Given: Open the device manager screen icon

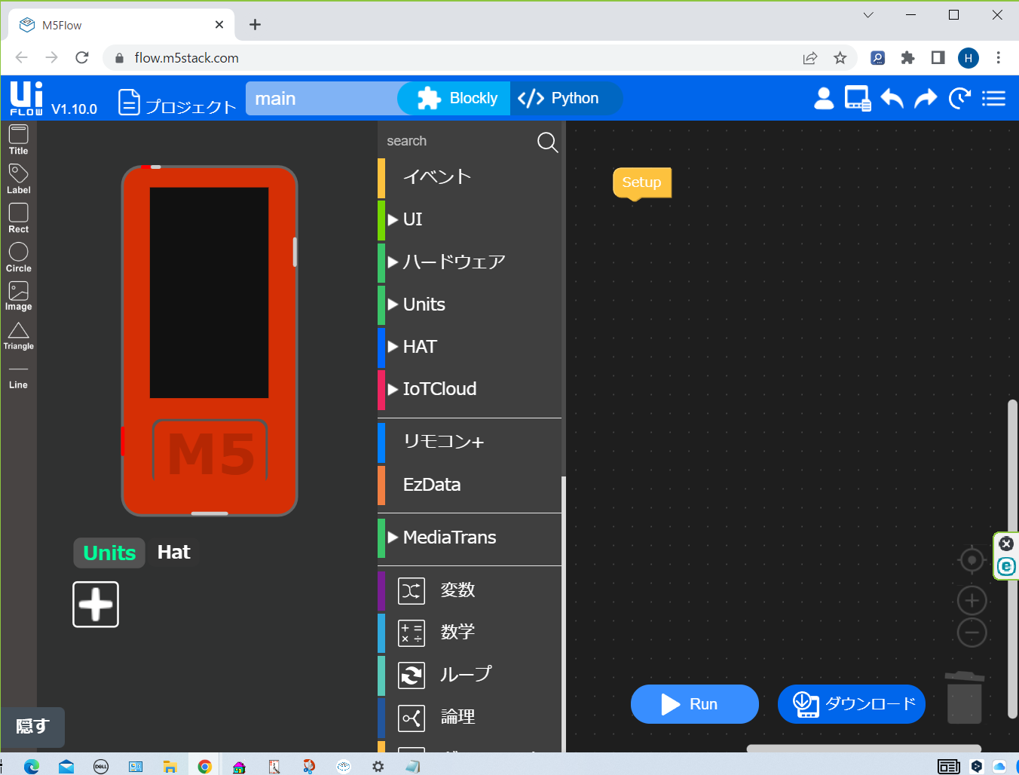Looking at the screenshot, I should pos(858,99).
